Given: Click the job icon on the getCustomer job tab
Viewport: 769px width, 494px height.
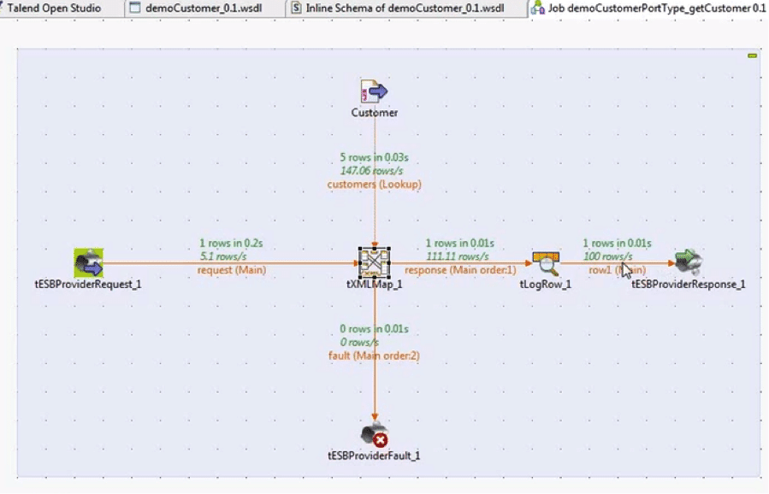Looking at the screenshot, I should point(538,8).
